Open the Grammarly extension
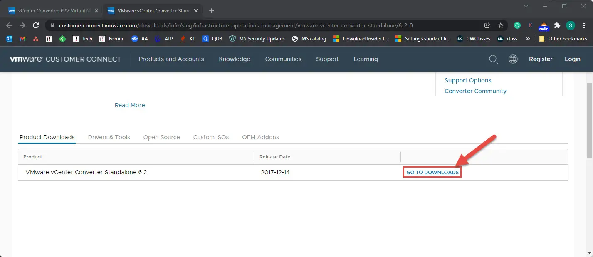Image resolution: width=593 pixels, height=257 pixels. (517, 25)
